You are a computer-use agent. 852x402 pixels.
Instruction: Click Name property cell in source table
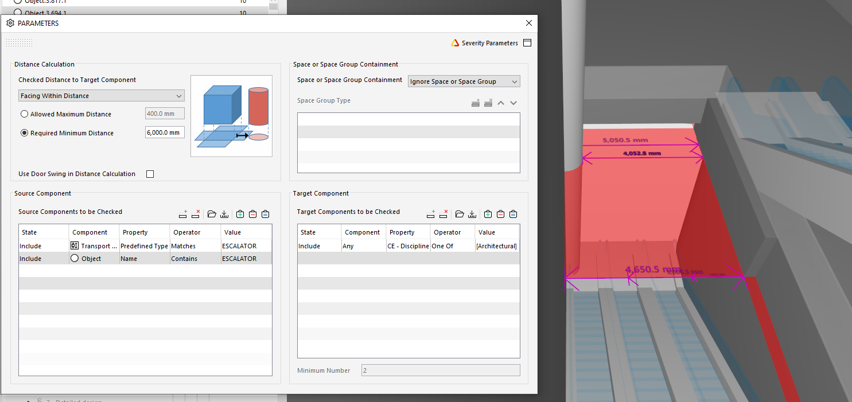point(145,259)
